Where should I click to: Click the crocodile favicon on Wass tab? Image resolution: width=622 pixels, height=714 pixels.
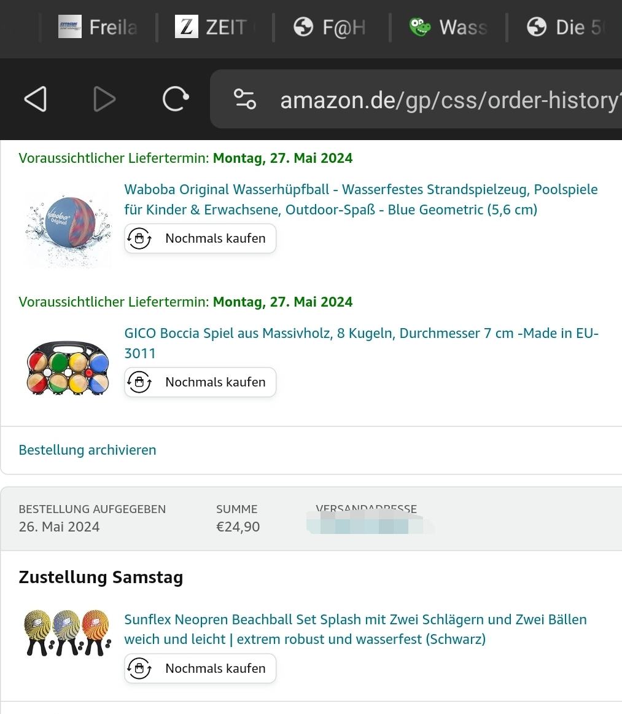coord(420,27)
